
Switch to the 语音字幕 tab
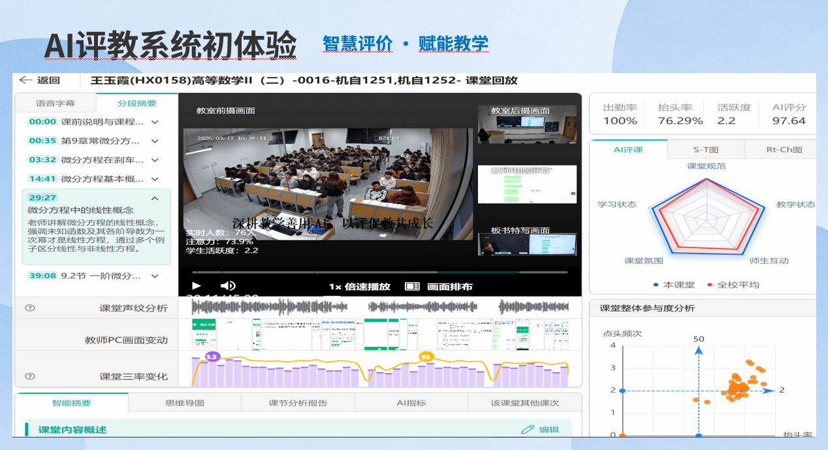click(x=56, y=103)
